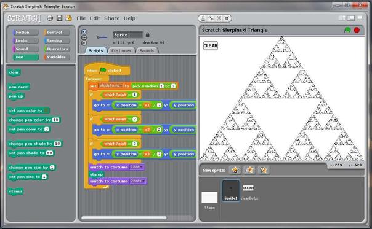Expand the 2dots costume dropdown

coord(137,181)
